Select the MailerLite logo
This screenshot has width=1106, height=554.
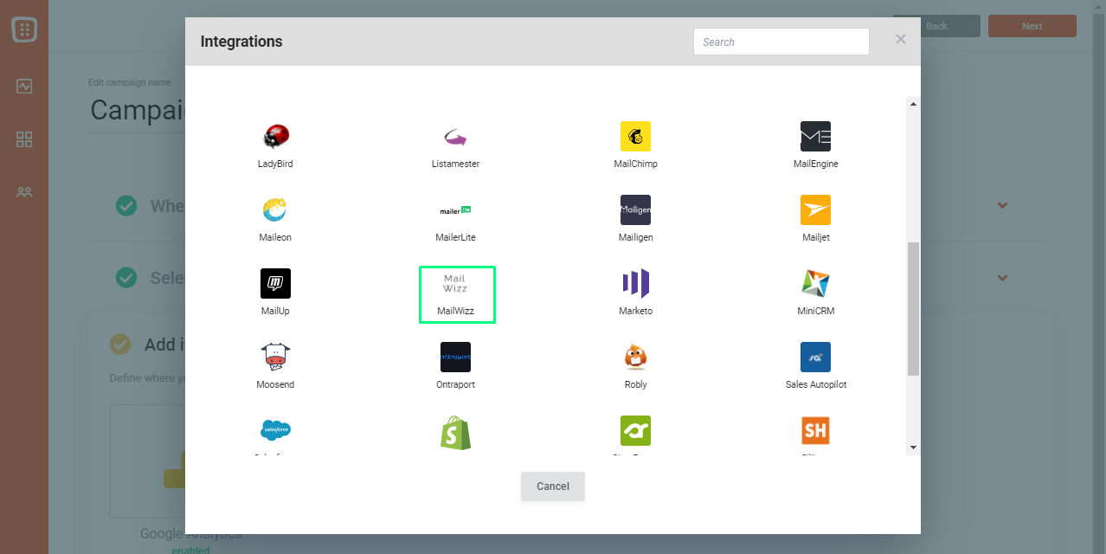click(x=455, y=209)
